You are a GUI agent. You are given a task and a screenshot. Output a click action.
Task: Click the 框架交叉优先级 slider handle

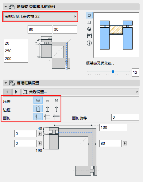(113, 72)
